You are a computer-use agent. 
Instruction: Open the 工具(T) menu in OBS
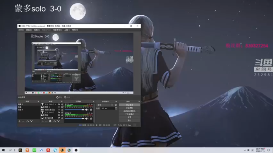coord(67,30)
